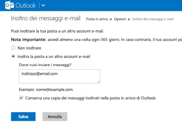The width and height of the screenshot is (182, 130).
Task: Open the dropdown arrow beside Outlook
Action: coord(43,5)
